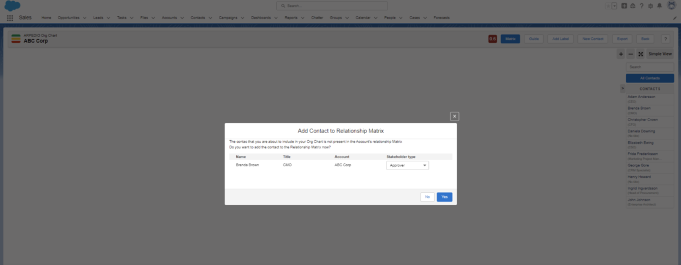Viewport: 681px width, 265px height.
Task: Open the Tasks tab
Action: (x=122, y=17)
